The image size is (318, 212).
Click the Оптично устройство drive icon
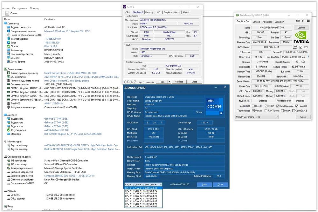[x=9, y=180]
